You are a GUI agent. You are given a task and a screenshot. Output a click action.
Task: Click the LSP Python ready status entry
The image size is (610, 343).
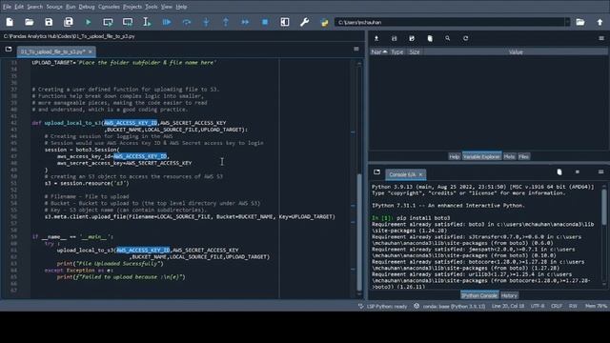383,306
